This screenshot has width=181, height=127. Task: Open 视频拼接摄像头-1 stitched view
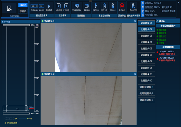(146, 87)
